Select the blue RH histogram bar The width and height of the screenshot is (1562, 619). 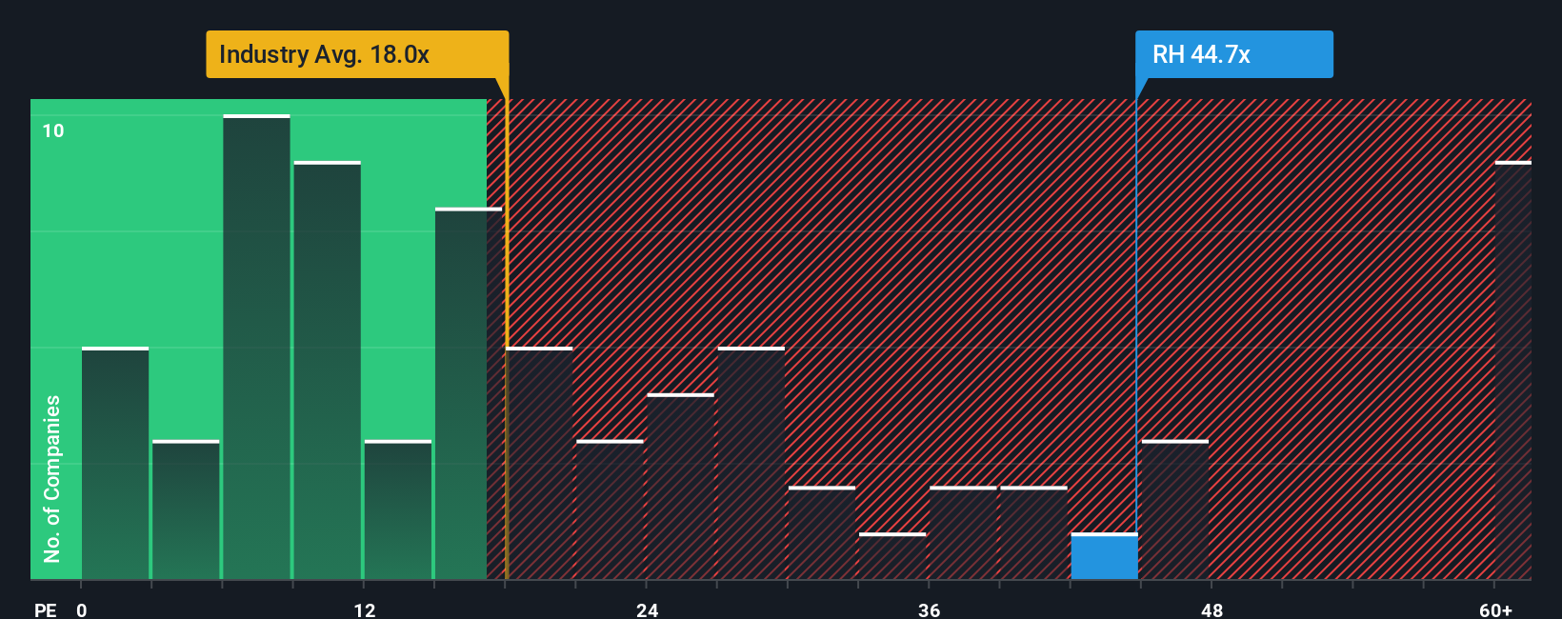[1104, 556]
